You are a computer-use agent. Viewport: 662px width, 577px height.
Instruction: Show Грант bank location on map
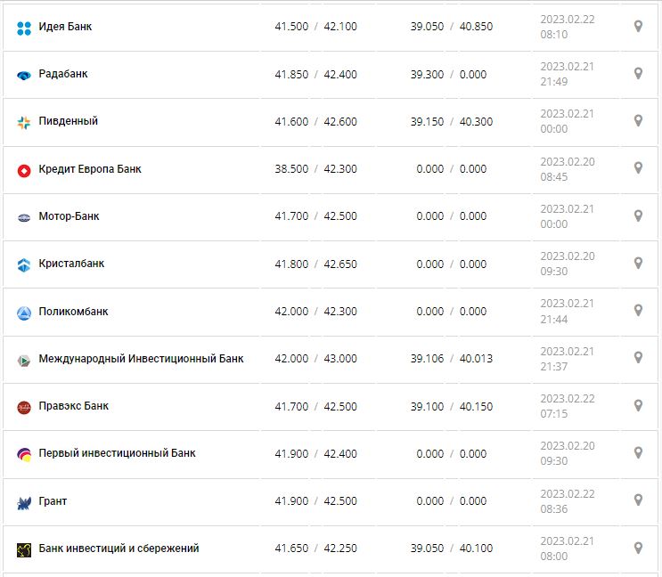pyautogui.click(x=638, y=500)
